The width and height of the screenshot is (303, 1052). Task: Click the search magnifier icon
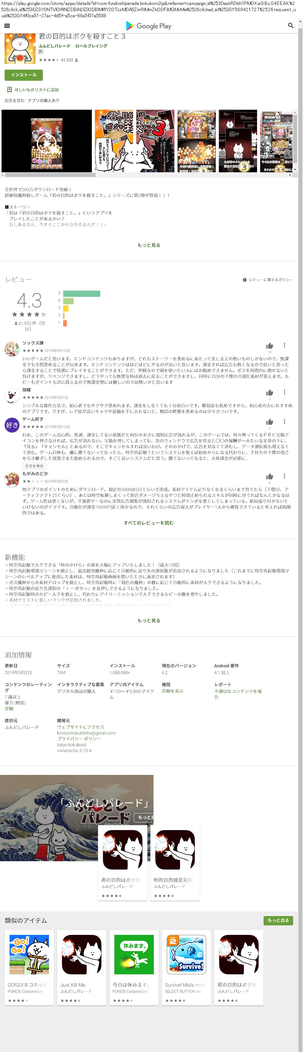(291, 26)
